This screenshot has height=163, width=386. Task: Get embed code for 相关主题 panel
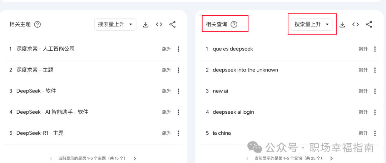point(159,24)
